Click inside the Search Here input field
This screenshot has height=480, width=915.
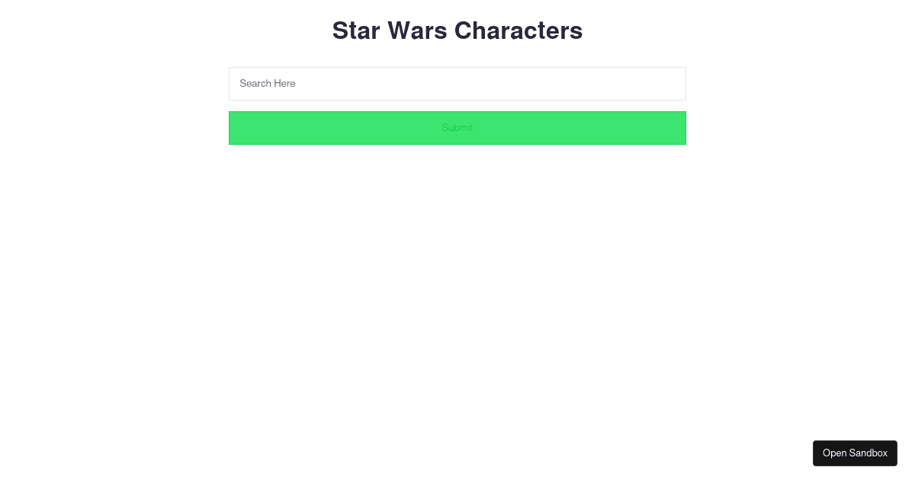pos(457,84)
